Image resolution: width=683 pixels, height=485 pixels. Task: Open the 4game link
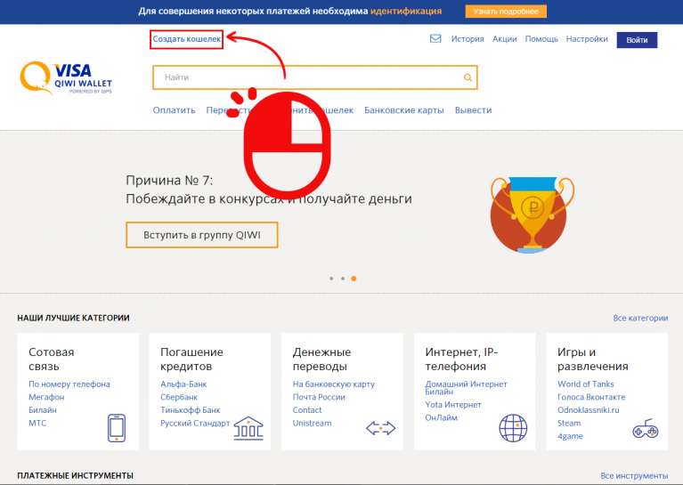(x=570, y=436)
